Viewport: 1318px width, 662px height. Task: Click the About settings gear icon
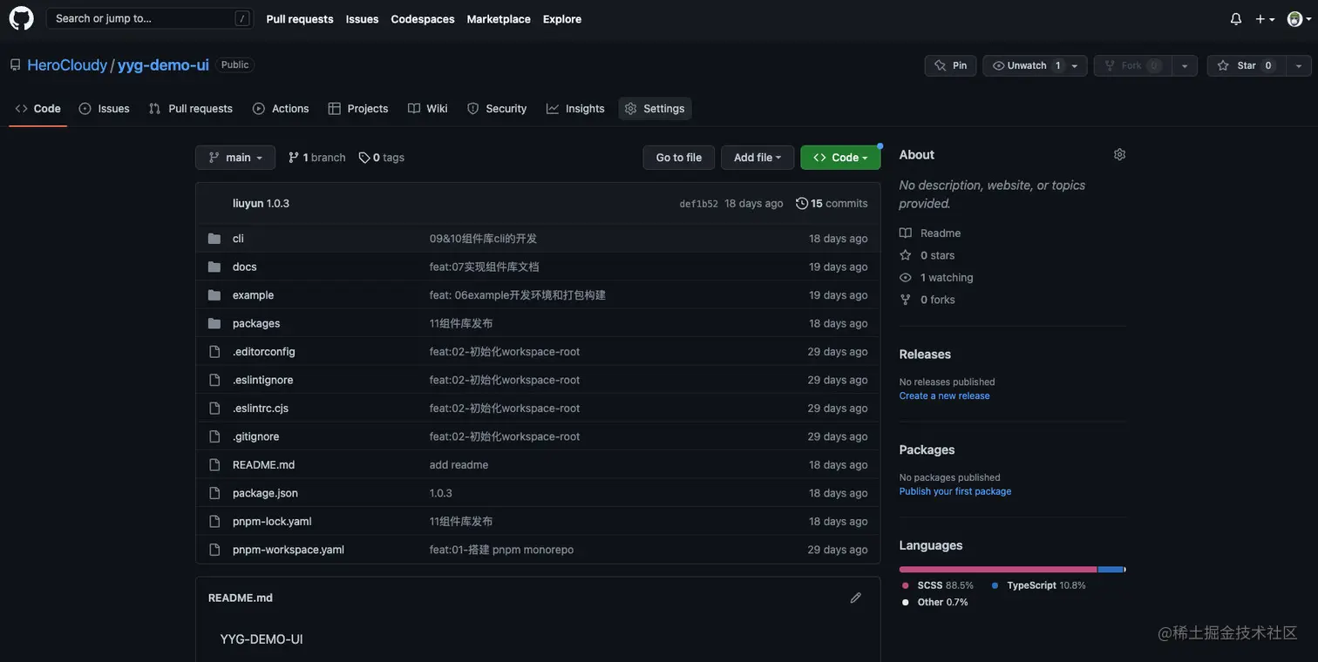click(x=1119, y=154)
